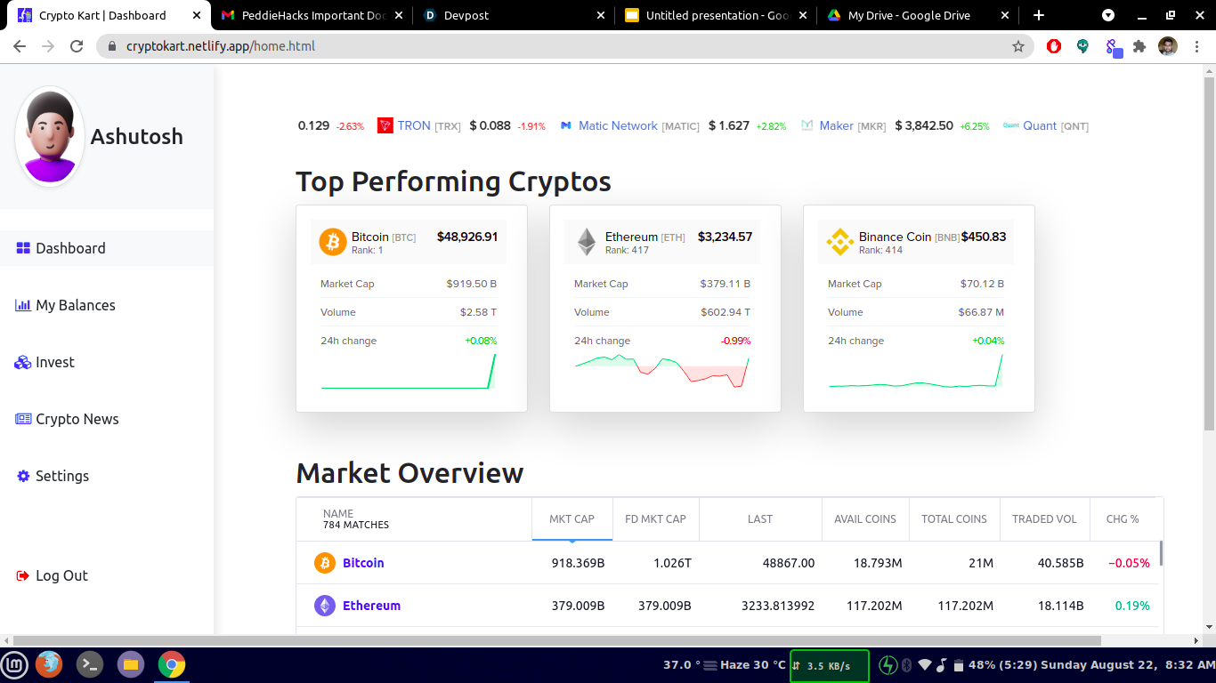
Task: Close the Devpost tab
Action: click(x=600, y=15)
